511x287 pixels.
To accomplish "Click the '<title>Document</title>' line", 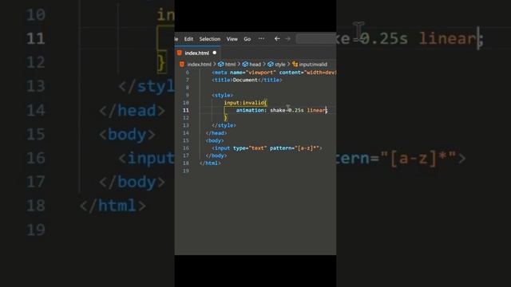I will click(247, 80).
